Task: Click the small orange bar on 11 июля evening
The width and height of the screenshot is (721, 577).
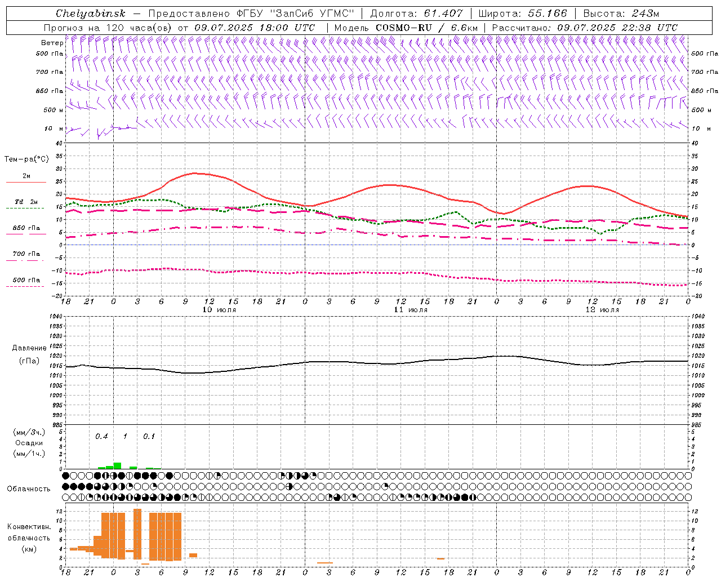Action: tap(440, 558)
